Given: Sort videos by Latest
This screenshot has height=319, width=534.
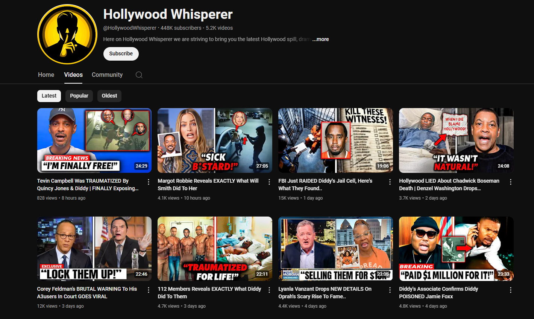Looking at the screenshot, I should pos(49,96).
